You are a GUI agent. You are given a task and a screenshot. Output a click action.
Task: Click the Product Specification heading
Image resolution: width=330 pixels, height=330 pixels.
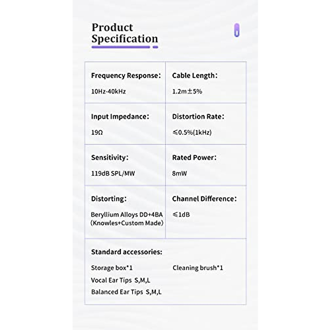tap(125, 33)
